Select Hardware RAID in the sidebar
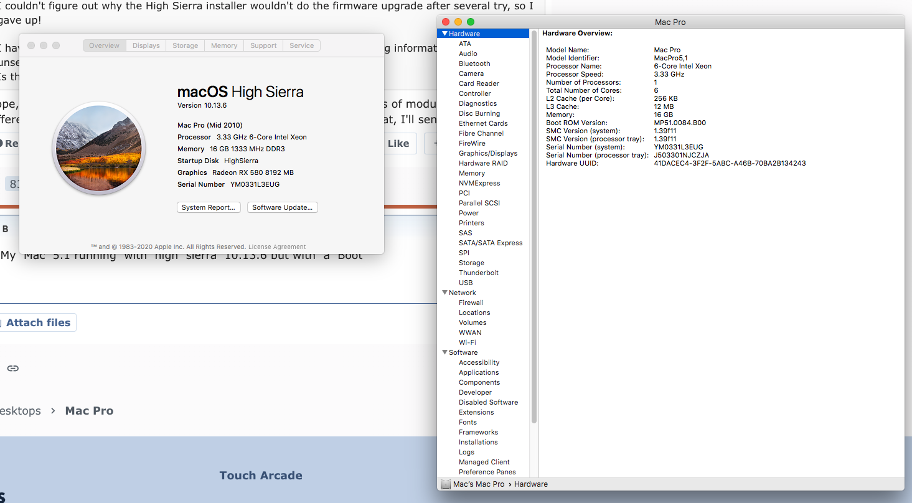 coord(483,163)
